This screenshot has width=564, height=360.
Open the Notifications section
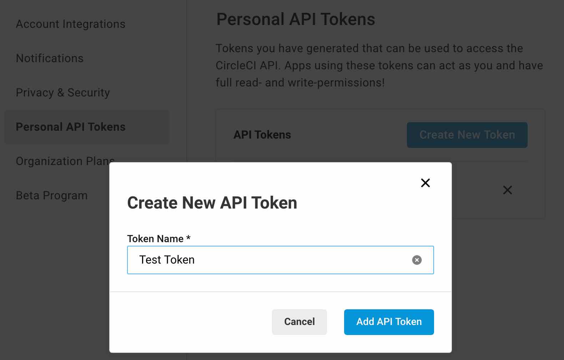click(50, 58)
